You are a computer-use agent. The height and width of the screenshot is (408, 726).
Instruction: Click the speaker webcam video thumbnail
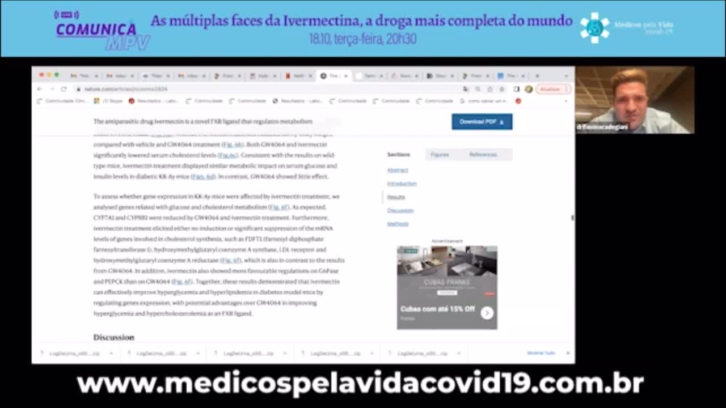click(635, 100)
